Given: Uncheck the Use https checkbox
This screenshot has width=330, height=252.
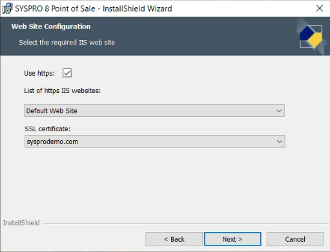Looking at the screenshot, I should (x=67, y=73).
